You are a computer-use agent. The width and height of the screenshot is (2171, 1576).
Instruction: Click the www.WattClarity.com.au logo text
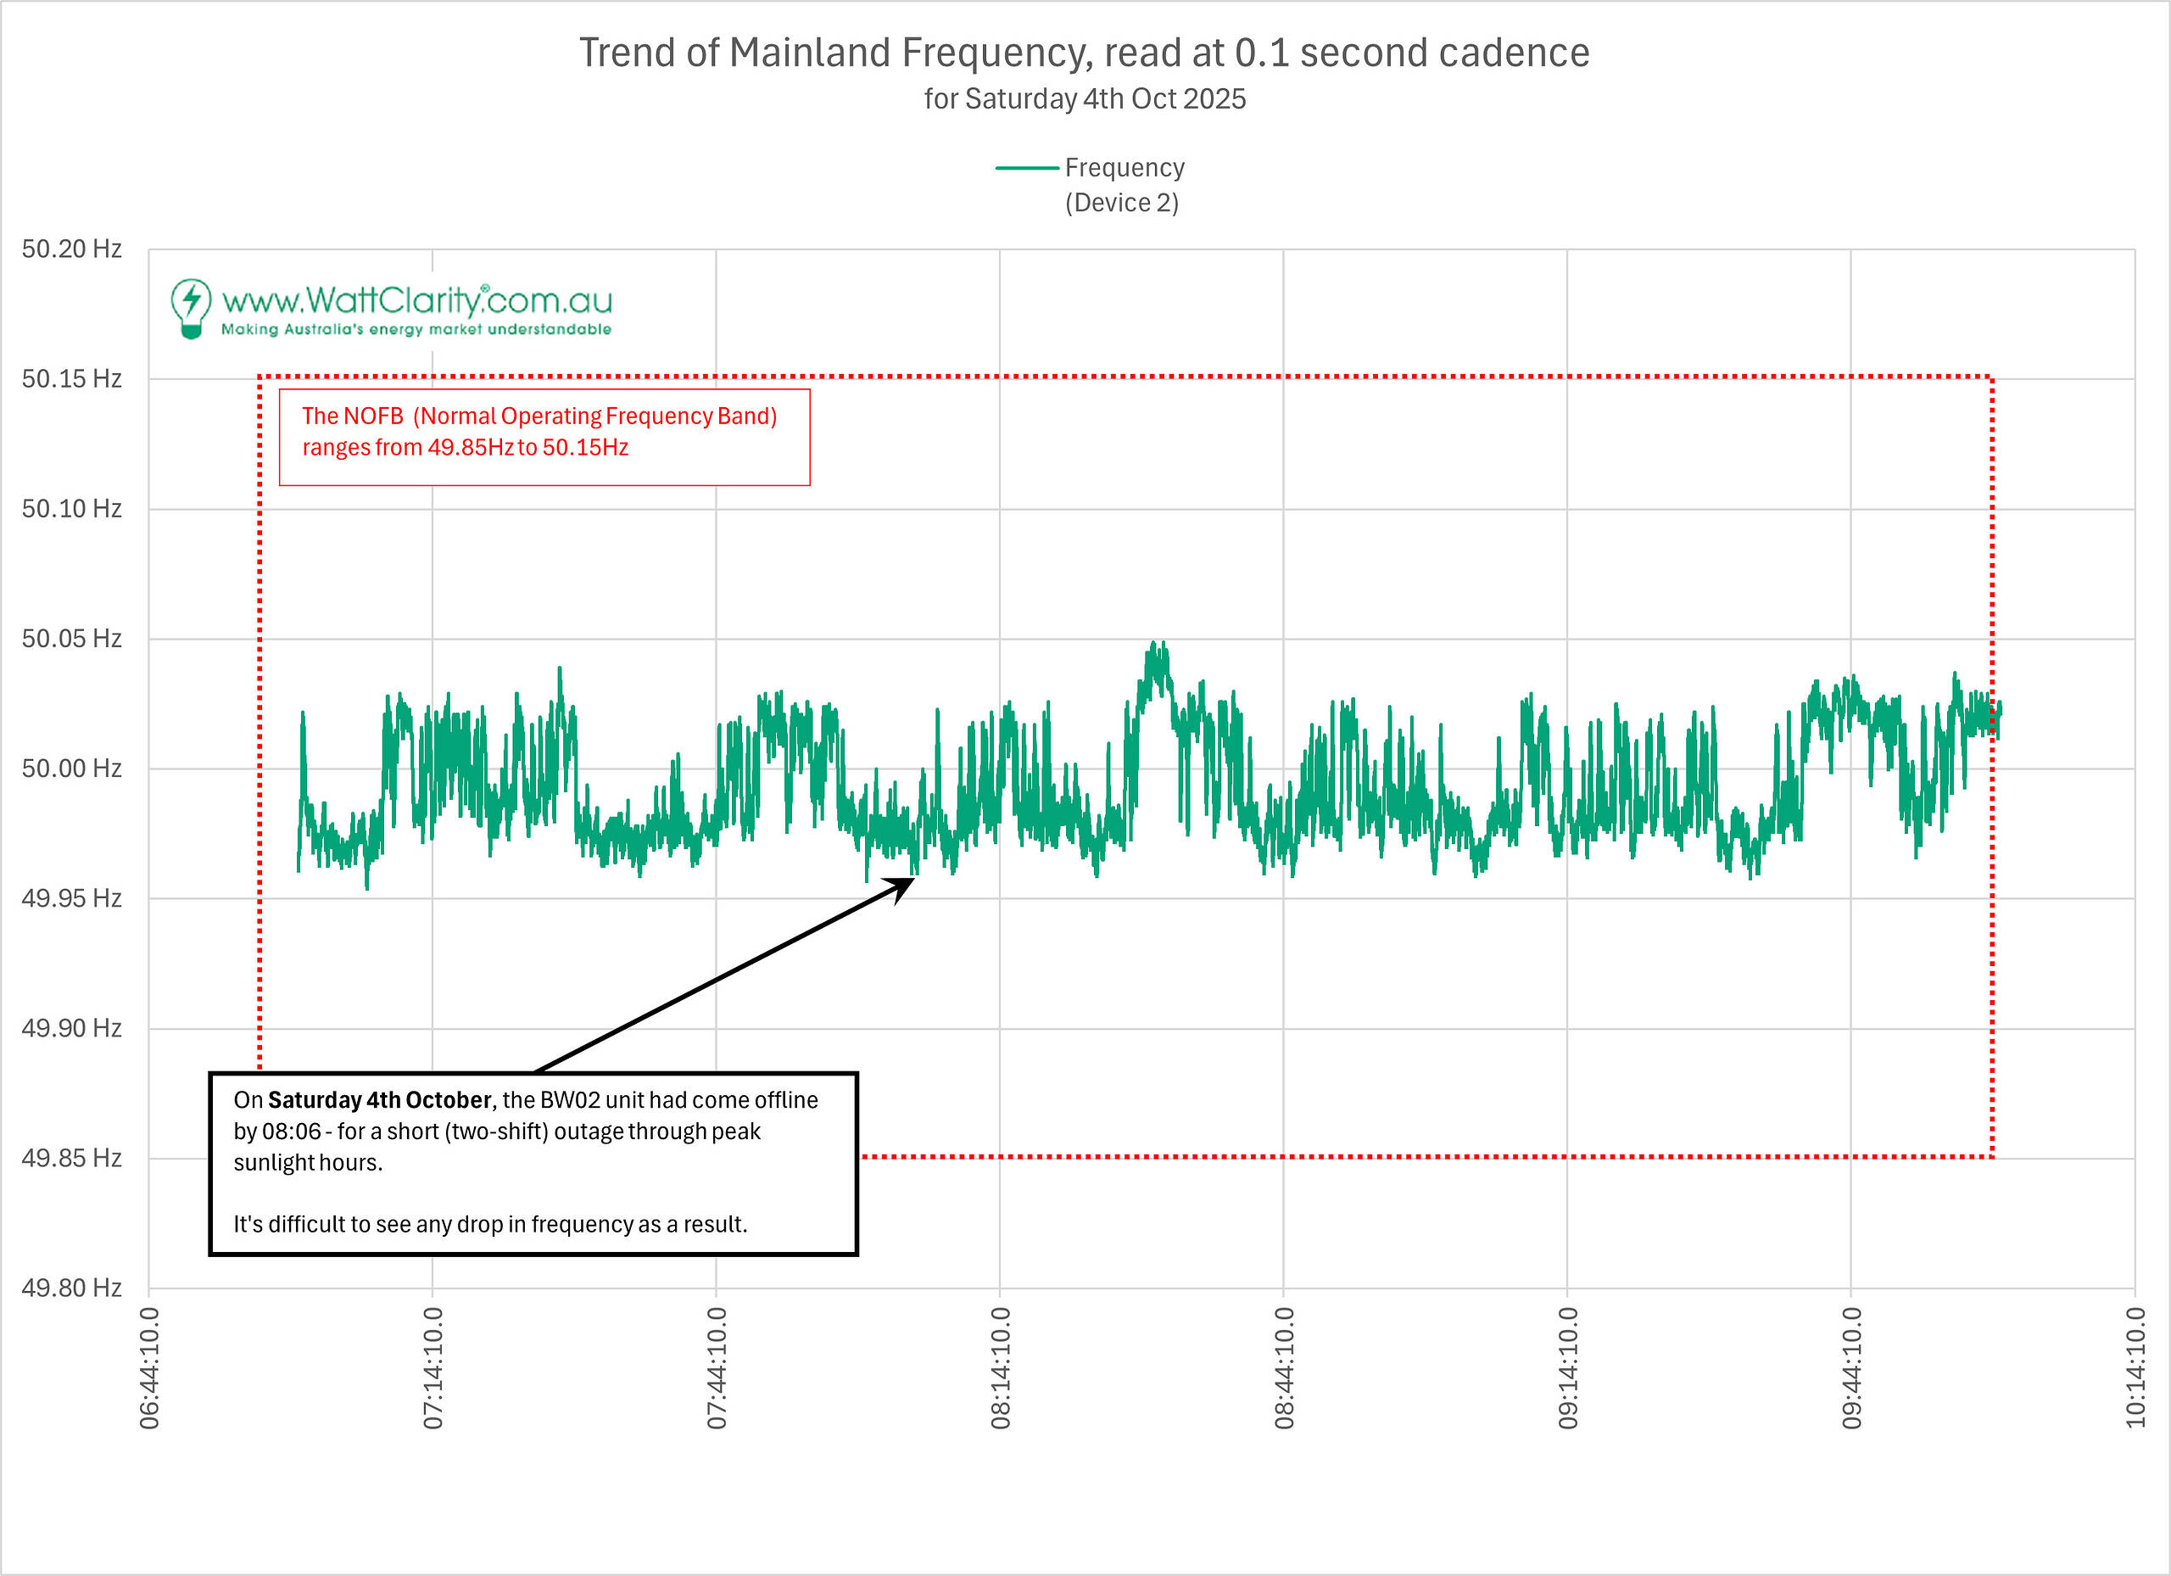416,300
